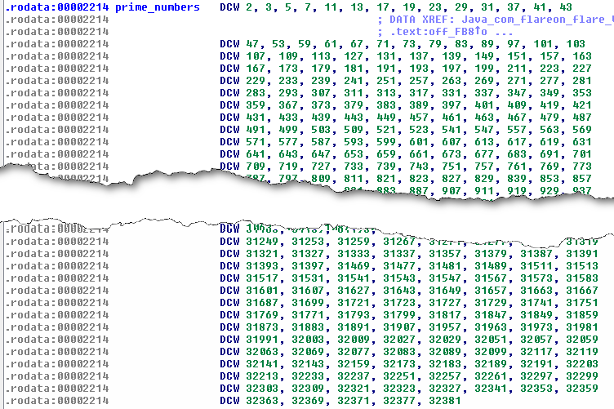The width and height of the screenshot is (614, 409).
Task: Click the number 47 in the listing
Action: 251,43
